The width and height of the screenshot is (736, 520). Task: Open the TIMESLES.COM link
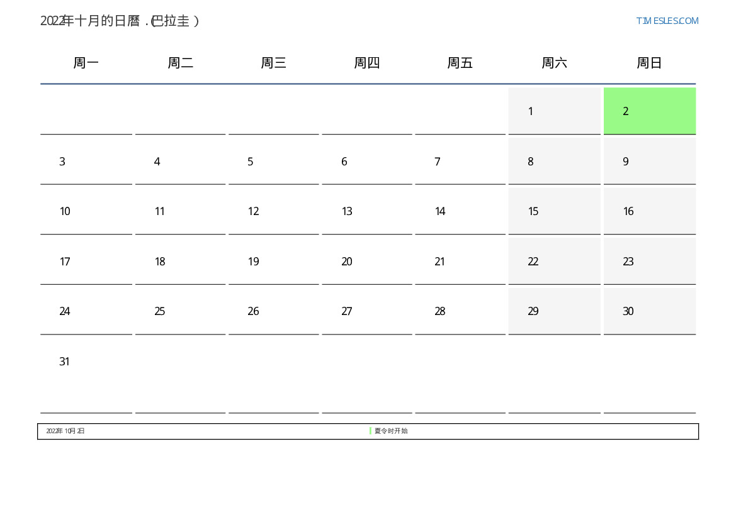click(667, 21)
